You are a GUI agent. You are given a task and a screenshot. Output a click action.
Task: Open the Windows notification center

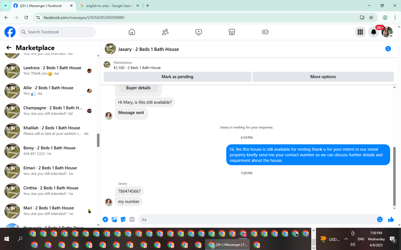tap(393, 239)
